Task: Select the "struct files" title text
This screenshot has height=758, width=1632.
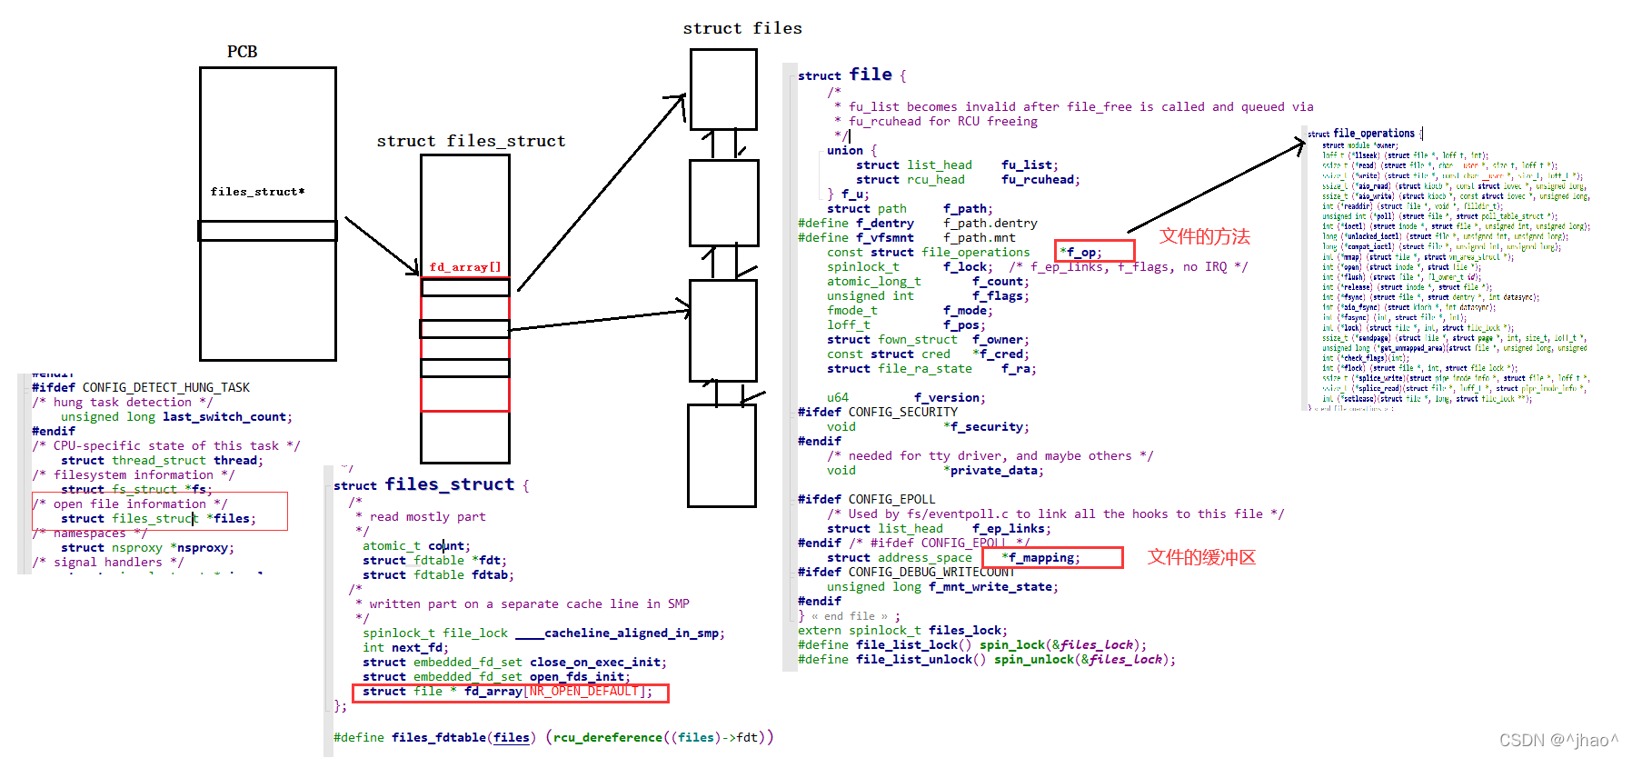Action: [x=742, y=28]
